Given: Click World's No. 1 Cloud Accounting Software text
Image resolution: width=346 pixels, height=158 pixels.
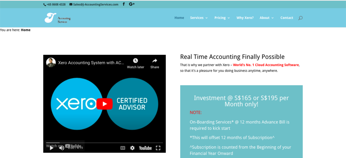Looking at the screenshot, I should 266,65.
